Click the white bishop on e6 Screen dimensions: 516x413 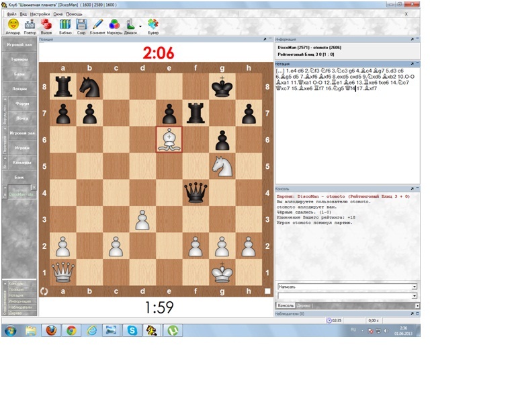[169, 140]
